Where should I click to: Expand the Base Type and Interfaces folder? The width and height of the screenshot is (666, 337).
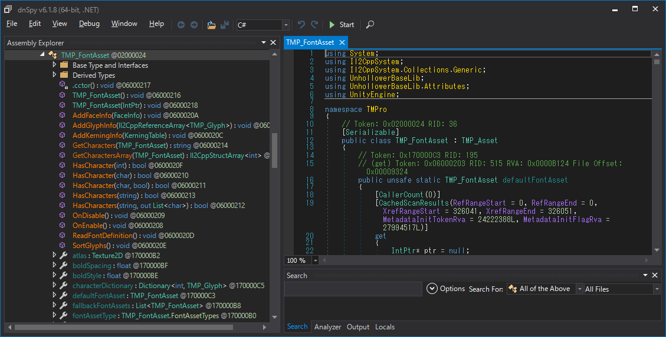pos(54,65)
